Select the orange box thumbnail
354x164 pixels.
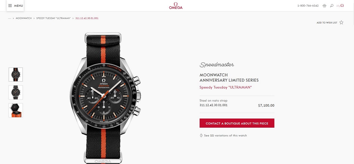[x=16, y=110]
